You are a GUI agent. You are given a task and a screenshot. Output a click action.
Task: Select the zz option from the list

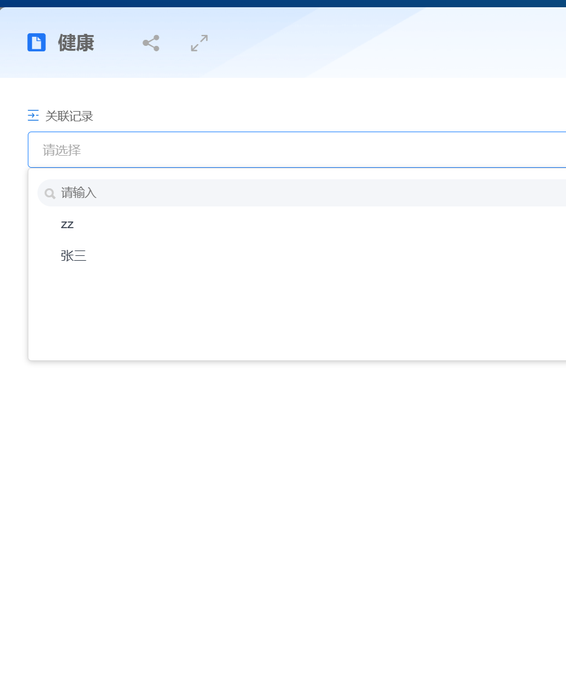(67, 225)
